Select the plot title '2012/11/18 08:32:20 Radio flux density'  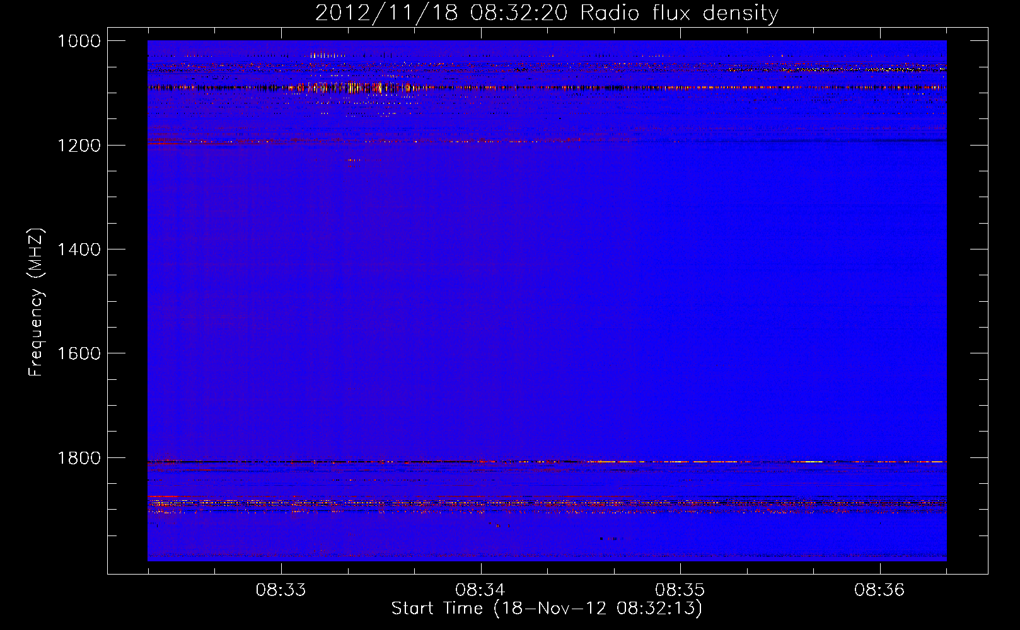coord(547,13)
